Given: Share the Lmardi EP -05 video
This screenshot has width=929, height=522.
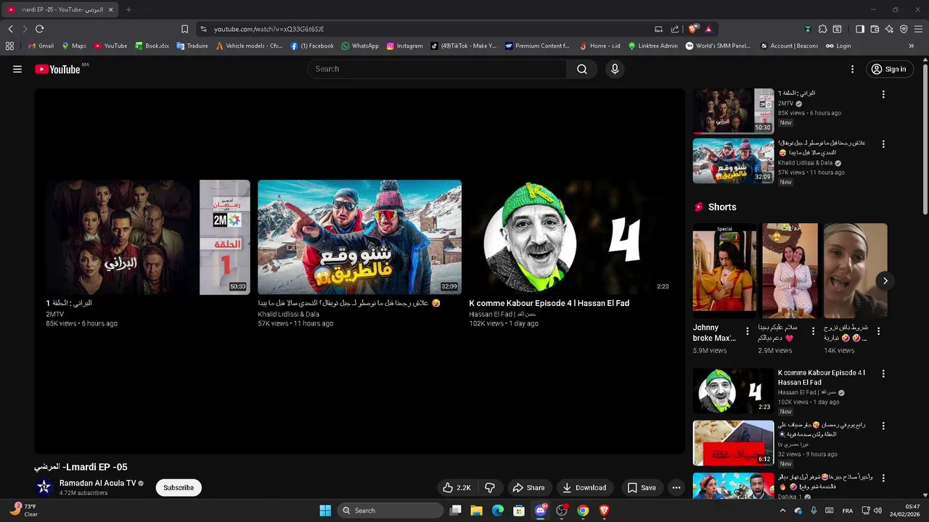Looking at the screenshot, I should [528, 488].
